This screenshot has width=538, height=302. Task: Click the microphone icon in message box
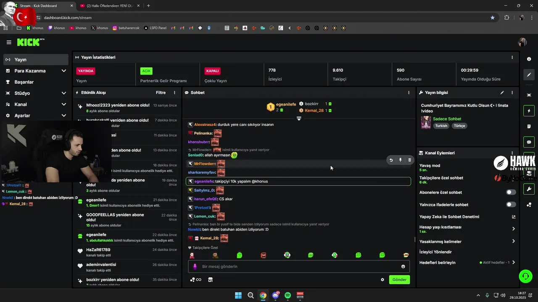coord(195,266)
